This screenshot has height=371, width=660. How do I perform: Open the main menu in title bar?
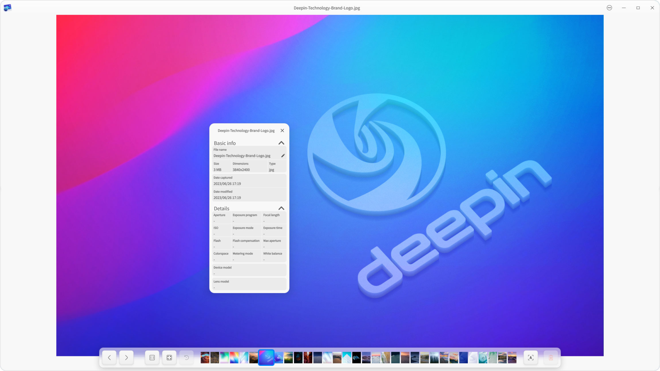pyautogui.click(x=609, y=8)
